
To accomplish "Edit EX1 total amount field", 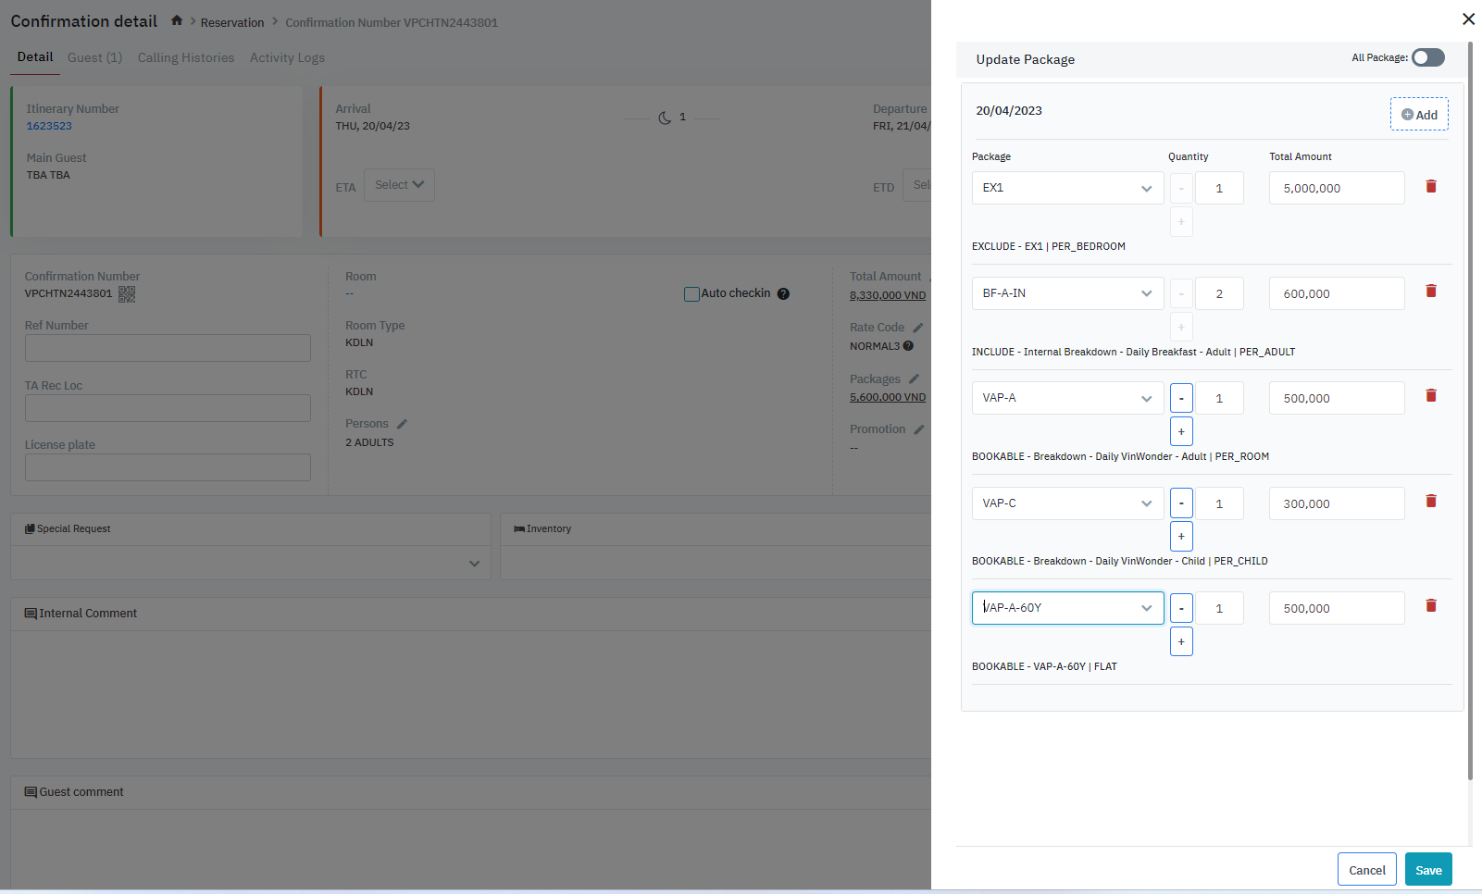I will pyautogui.click(x=1336, y=188).
